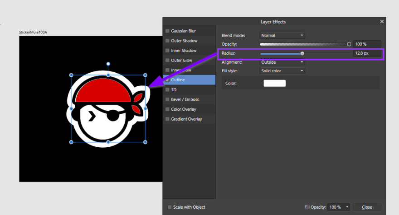Click the Opacity slider knob
The height and width of the screenshot is (215, 399).
[x=349, y=44]
